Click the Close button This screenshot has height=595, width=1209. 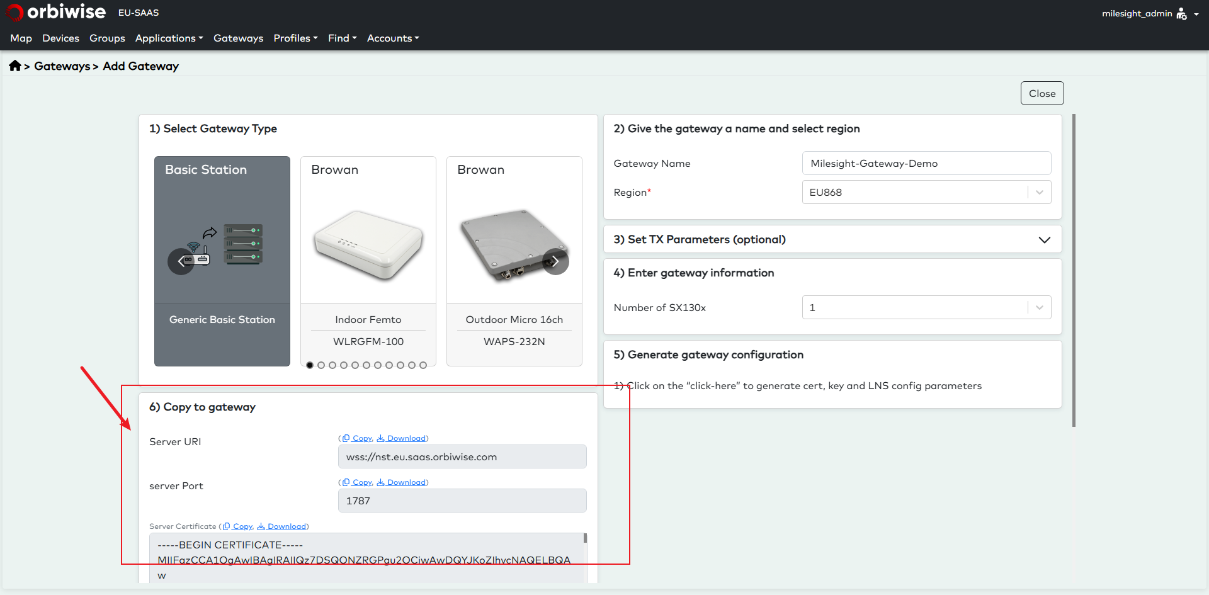point(1042,93)
